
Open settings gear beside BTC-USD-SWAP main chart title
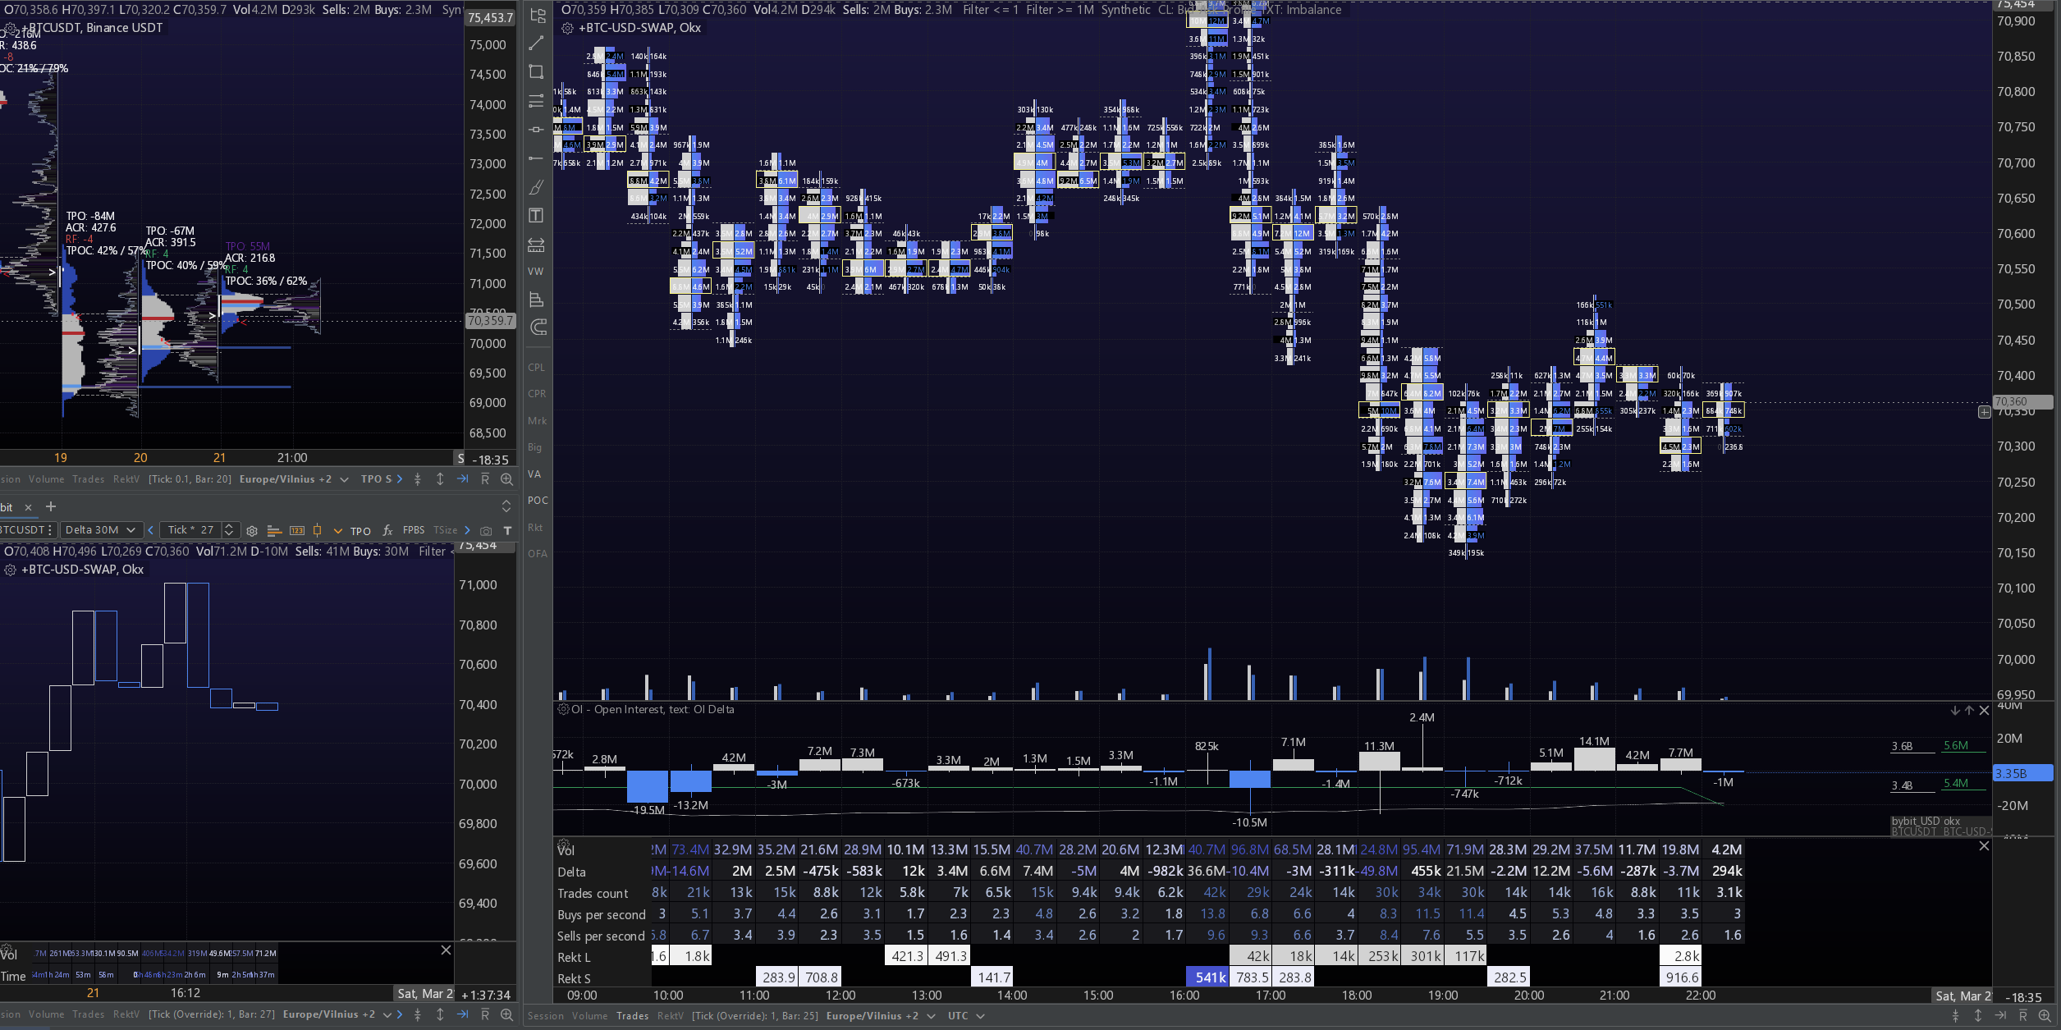pyautogui.click(x=567, y=28)
